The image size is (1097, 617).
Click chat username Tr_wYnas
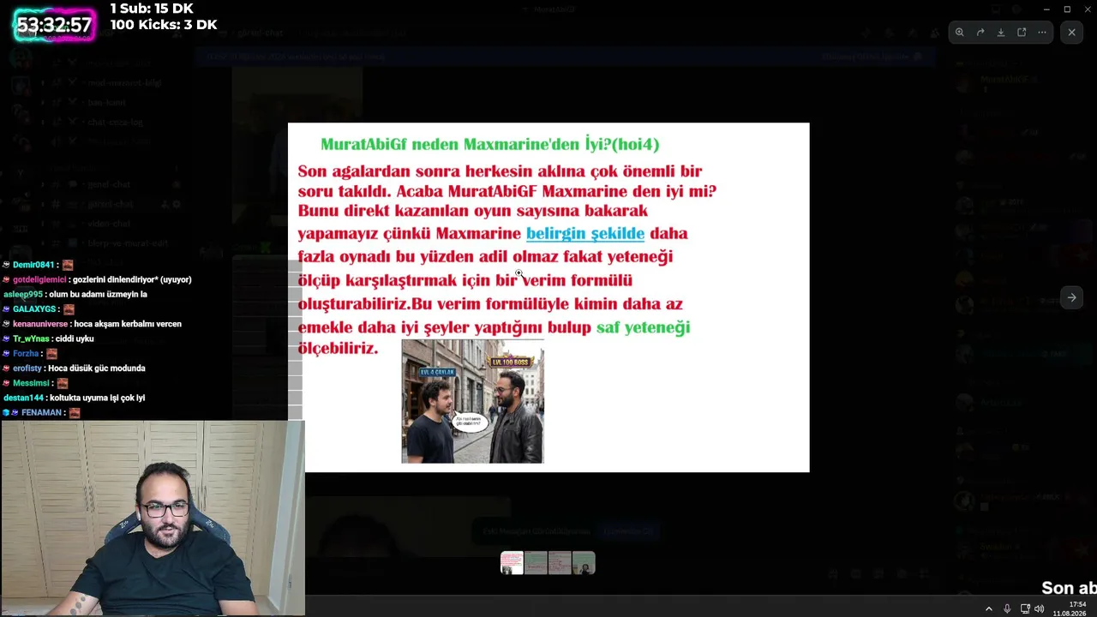pos(31,338)
